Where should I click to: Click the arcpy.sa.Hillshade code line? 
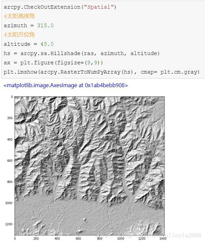(x=82, y=53)
